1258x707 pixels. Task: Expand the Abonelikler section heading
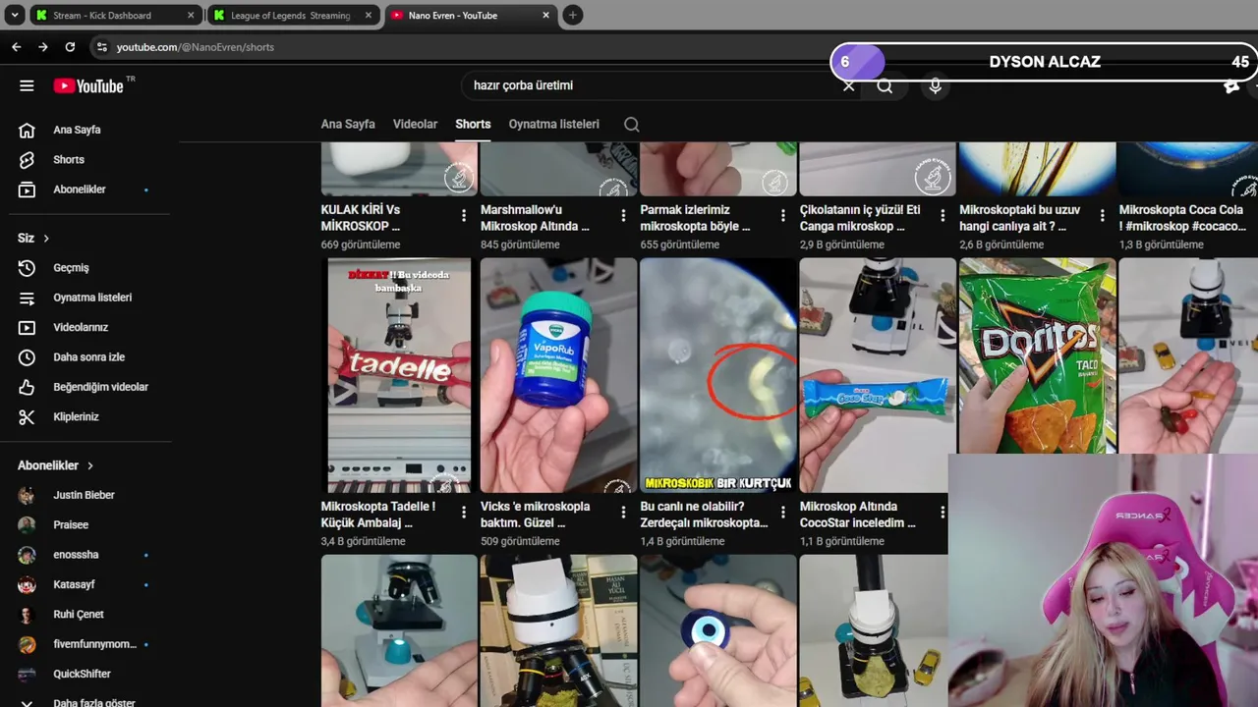[x=55, y=465]
